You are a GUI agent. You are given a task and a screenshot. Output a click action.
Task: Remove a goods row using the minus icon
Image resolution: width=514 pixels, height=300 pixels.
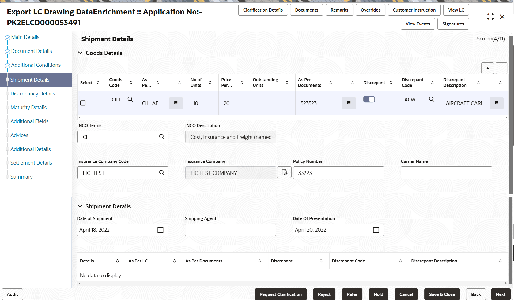501,68
